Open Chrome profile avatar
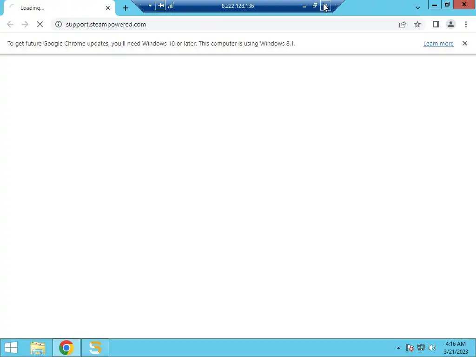The width and height of the screenshot is (476, 357). click(451, 24)
